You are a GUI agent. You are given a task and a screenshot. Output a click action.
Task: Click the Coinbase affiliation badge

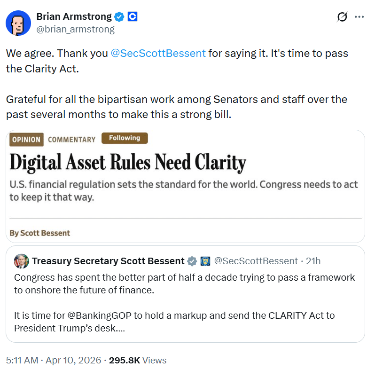coord(133,17)
